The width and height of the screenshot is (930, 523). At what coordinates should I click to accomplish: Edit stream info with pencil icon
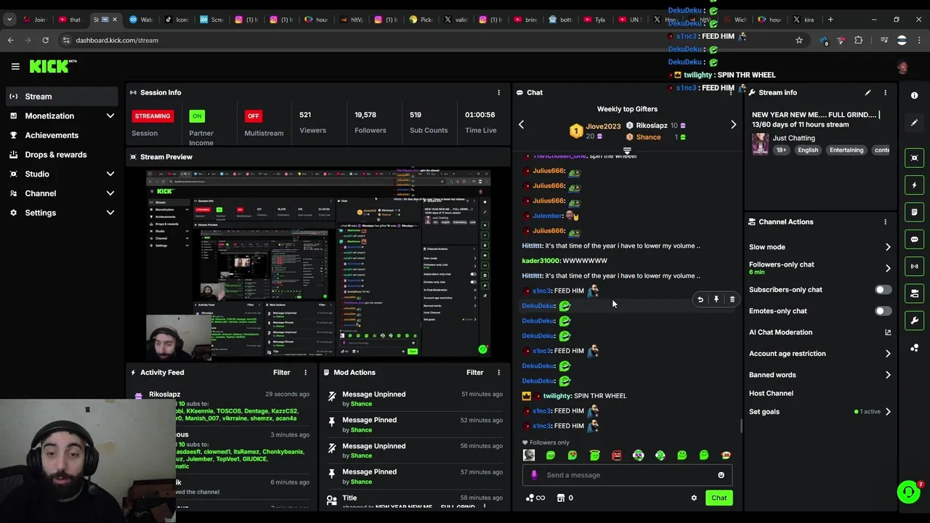coord(868,92)
